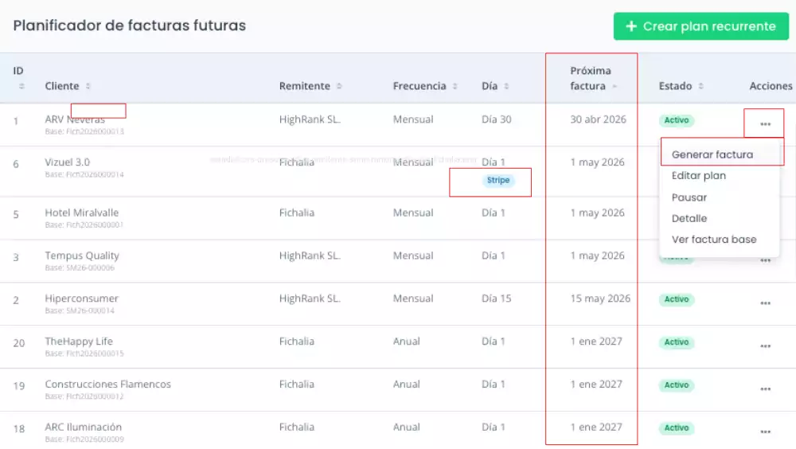Click base reference SM26-000006 under Tempus Quality
796x449 pixels.
pyautogui.click(x=80, y=267)
